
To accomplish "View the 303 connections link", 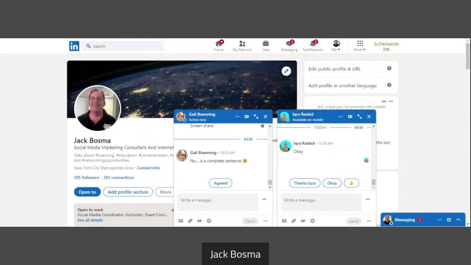I will point(118,177).
